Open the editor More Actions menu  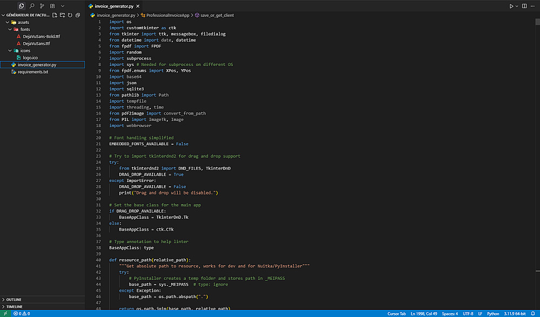532,6
